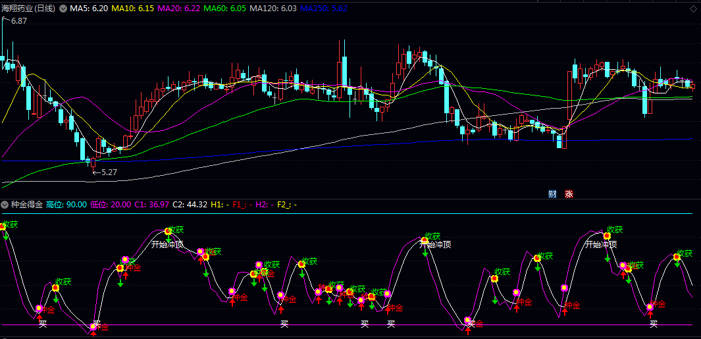Click the 6.87 high price marker
Image resolution: width=701 pixels, height=339 pixels.
18,21
